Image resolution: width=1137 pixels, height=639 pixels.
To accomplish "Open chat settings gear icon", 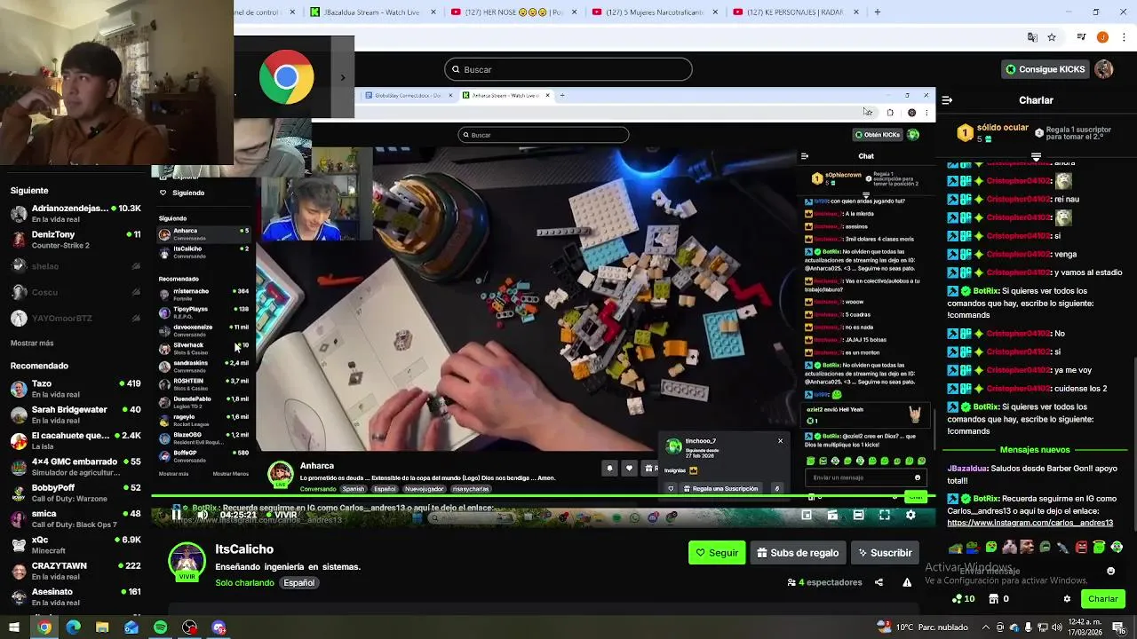I will tap(1067, 599).
